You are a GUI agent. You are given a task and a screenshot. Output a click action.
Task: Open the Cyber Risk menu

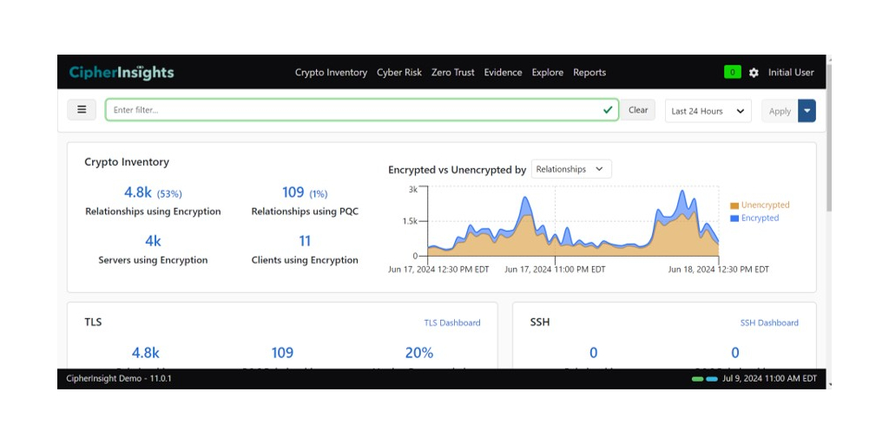(x=399, y=73)
